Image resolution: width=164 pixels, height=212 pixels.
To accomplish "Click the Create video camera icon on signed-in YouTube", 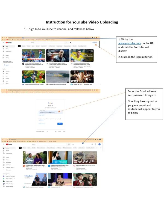I will tap(92, 144).
